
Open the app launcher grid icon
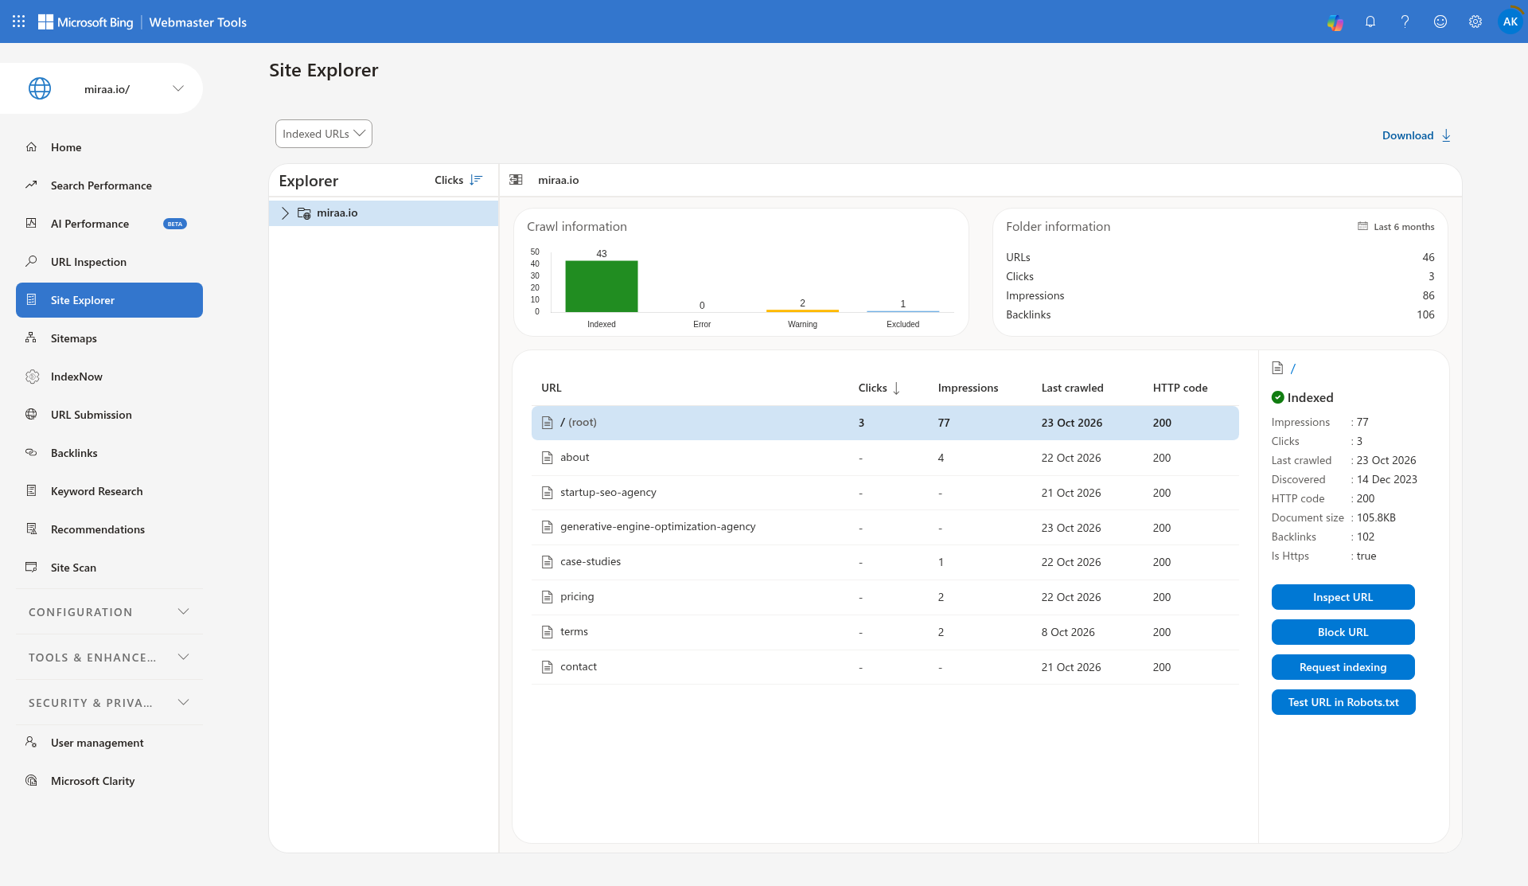19,21
